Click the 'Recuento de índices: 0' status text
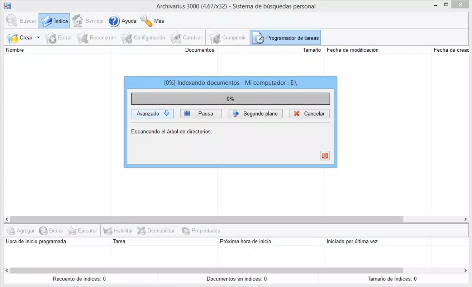The image size is (472, 287). pyautogui.click(x=79, y=279)
